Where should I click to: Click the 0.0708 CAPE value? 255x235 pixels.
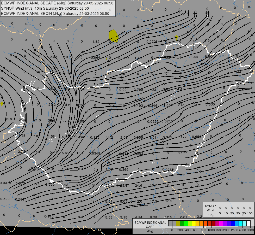pos(152,42)
